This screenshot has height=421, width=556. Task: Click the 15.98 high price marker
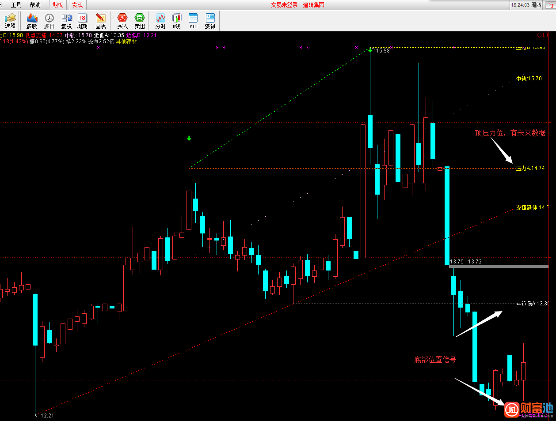(383, 51)
